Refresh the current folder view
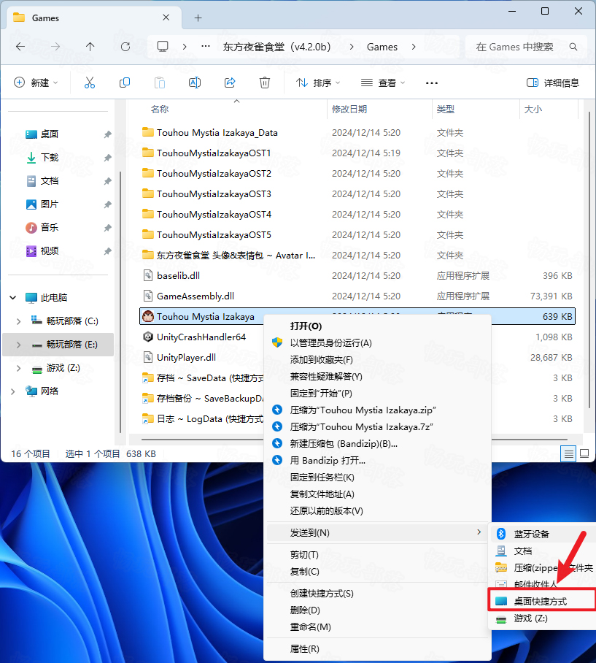The image size is (596, 663). [x=125, y=47]
